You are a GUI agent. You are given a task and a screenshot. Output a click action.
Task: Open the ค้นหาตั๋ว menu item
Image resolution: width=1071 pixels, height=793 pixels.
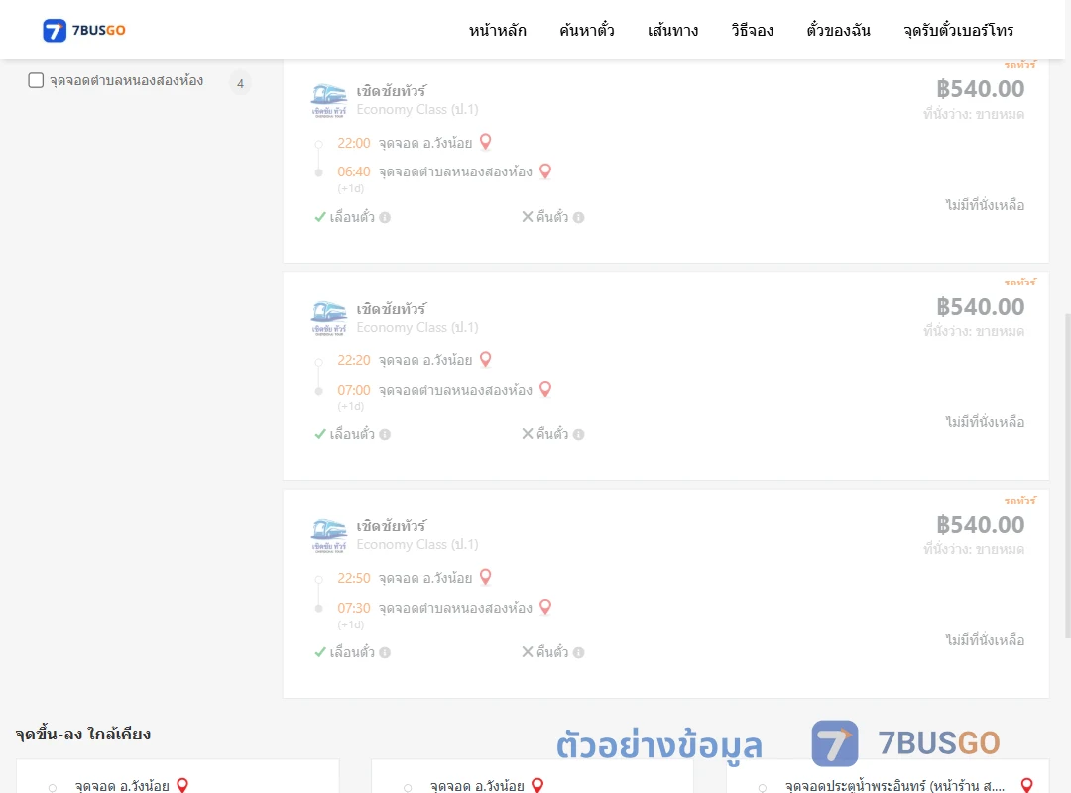[x=587, y=30]
